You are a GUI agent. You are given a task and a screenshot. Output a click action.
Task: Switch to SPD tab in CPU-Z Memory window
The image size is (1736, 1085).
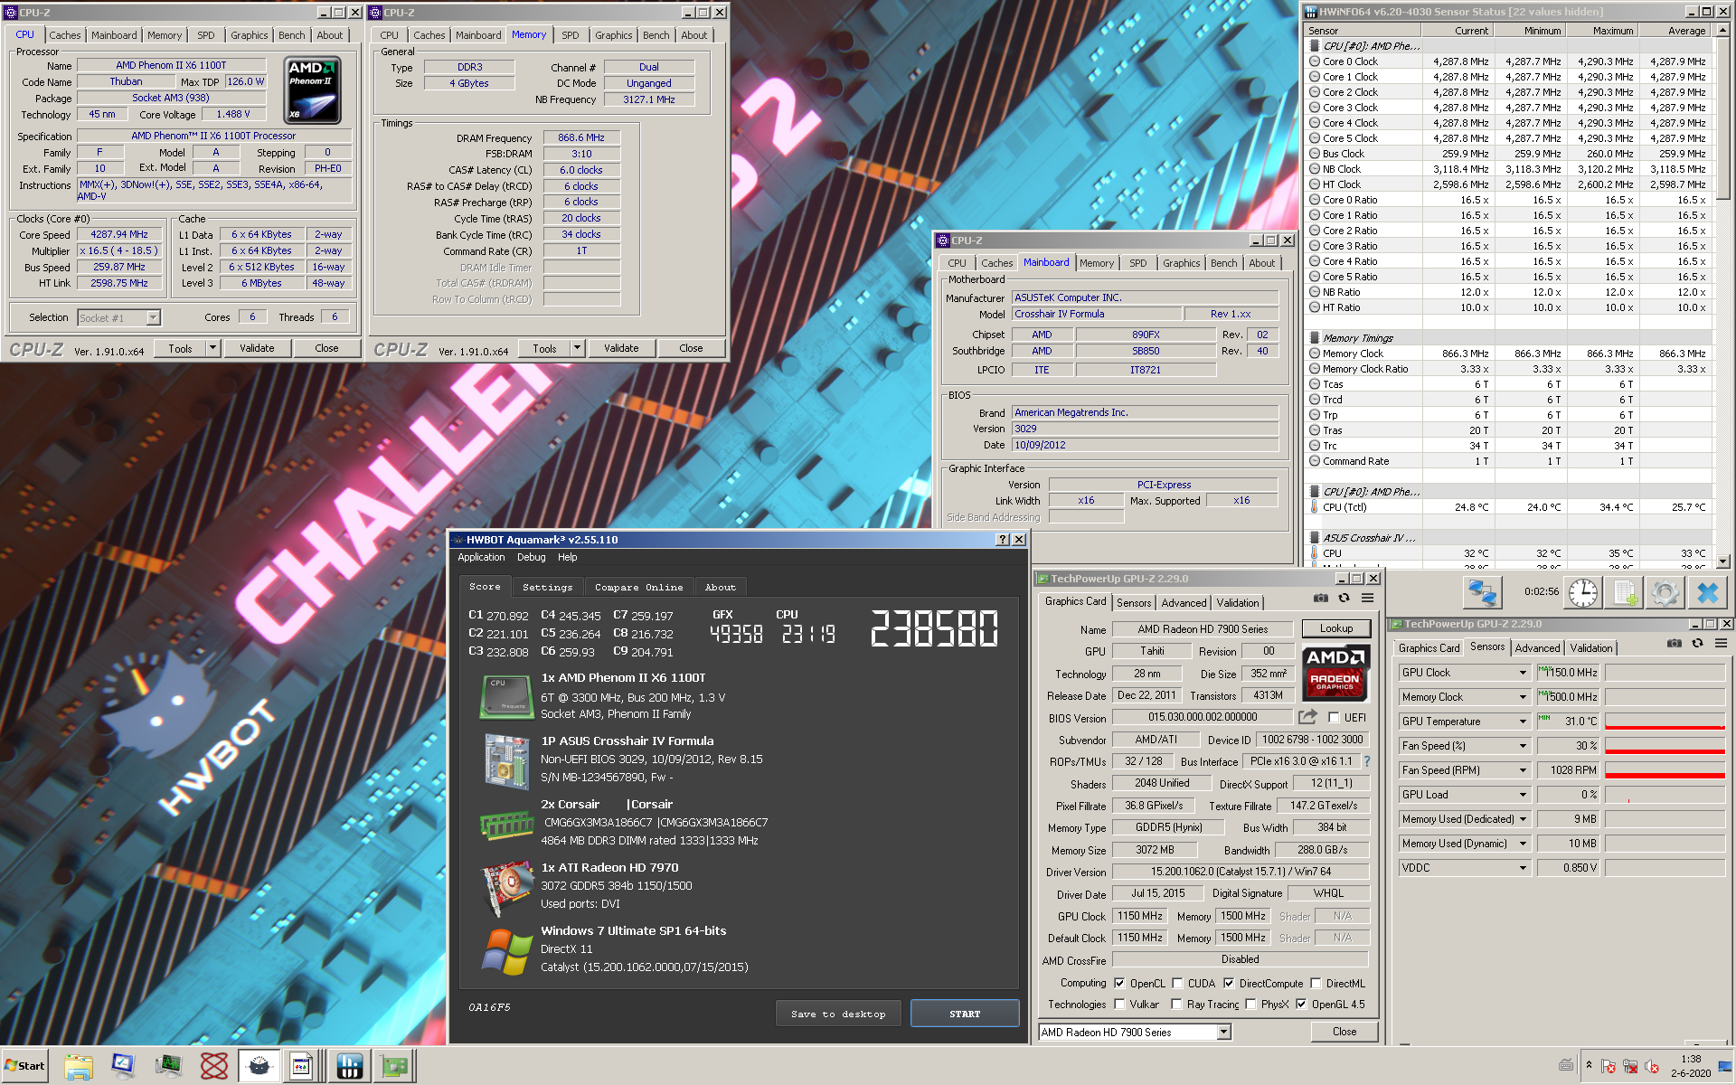tap(571, 35)
